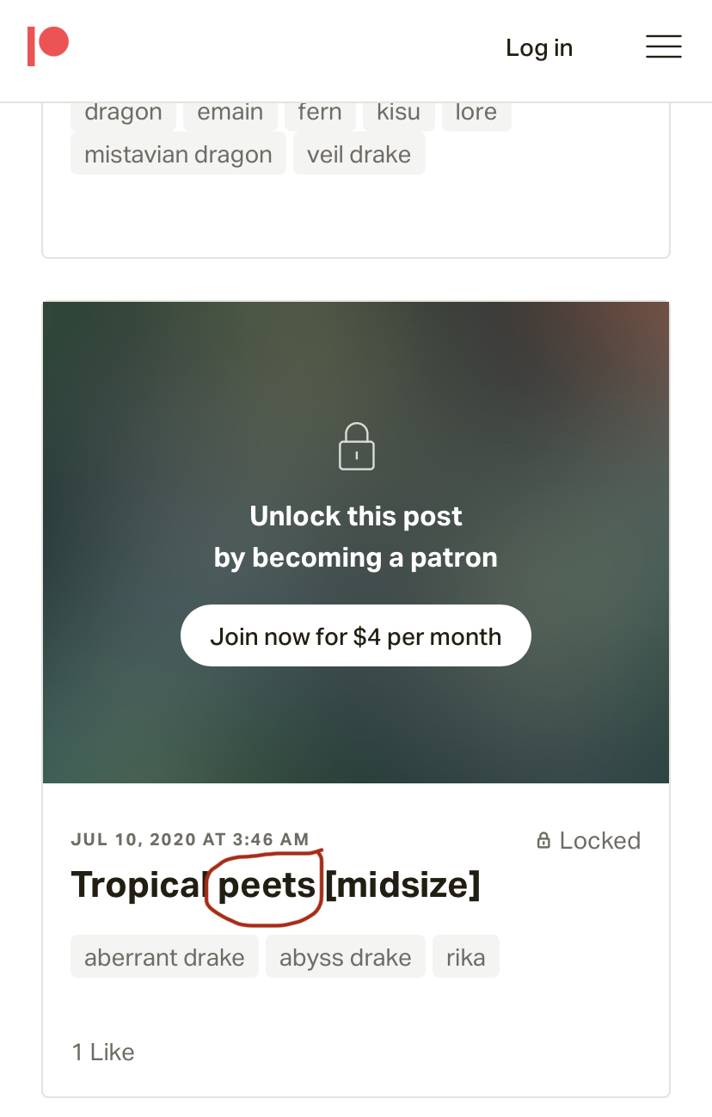Screen dimensions: 712x1117
Task: Select the lore tag
Action: click(476, 113)
